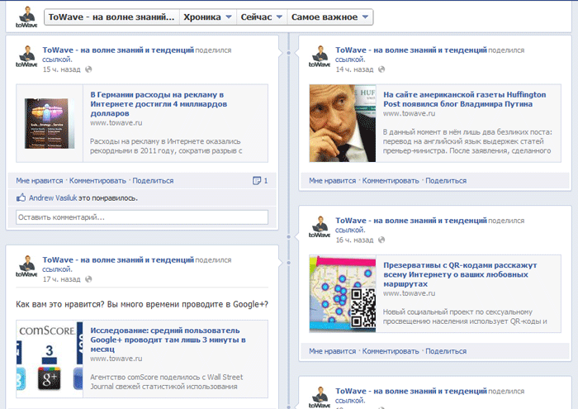578x409 pixels.
Task: Click the ссылкой link on the 16 ч. post
Action: (350, 230)
